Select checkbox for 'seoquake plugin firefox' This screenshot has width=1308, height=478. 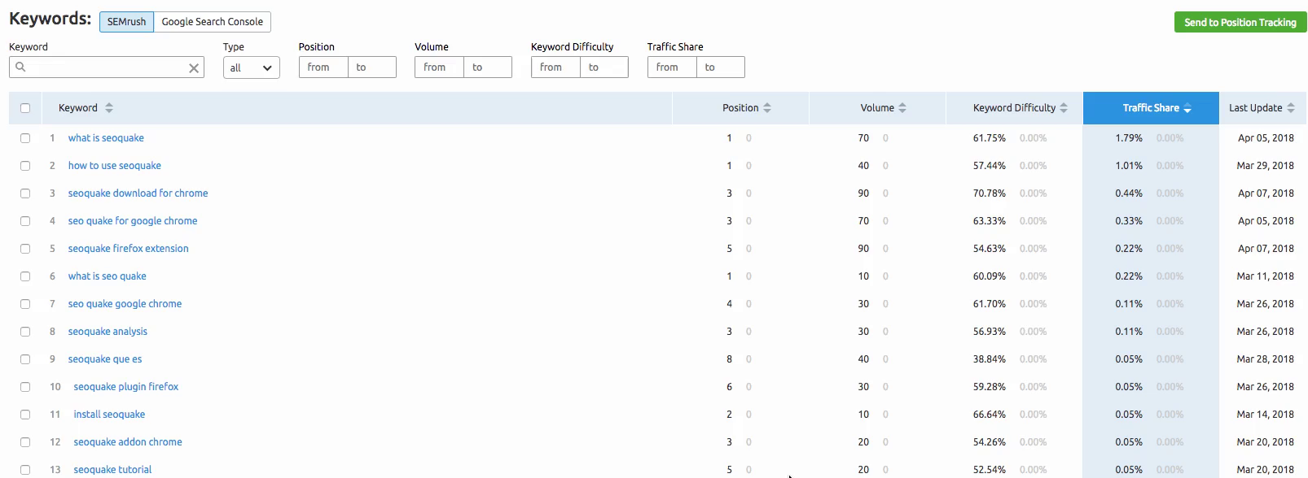click(x=25, y=387)
